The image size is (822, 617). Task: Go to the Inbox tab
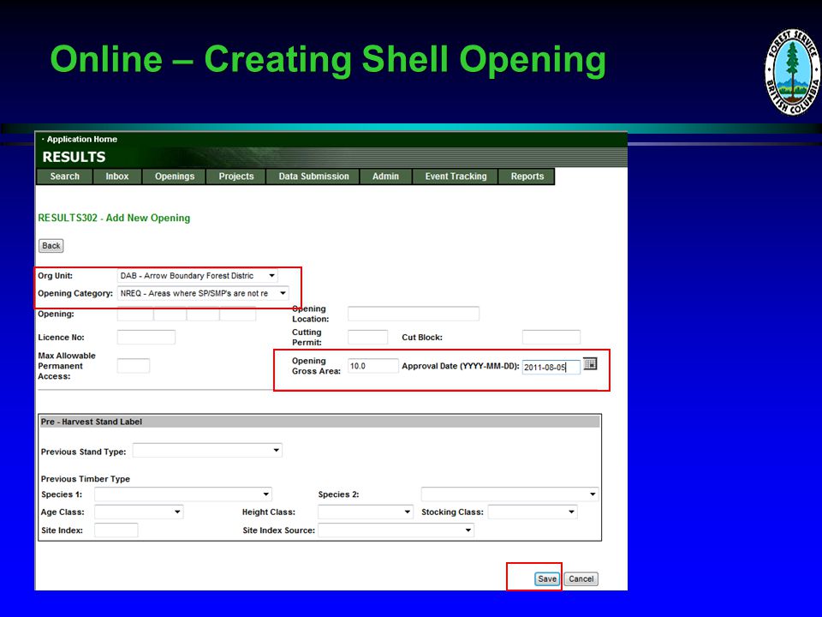point(117,177)
